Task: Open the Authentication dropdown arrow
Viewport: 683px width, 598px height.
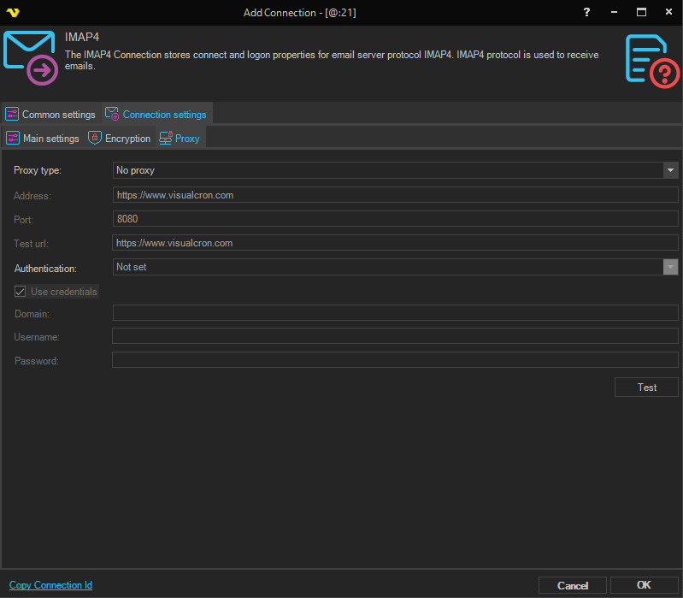Action: pyautogui.click(x=670, y=267)
